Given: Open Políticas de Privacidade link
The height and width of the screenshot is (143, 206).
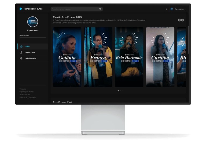Looking at the screenshot, I should pyautogui.click(x=28, y=97).
